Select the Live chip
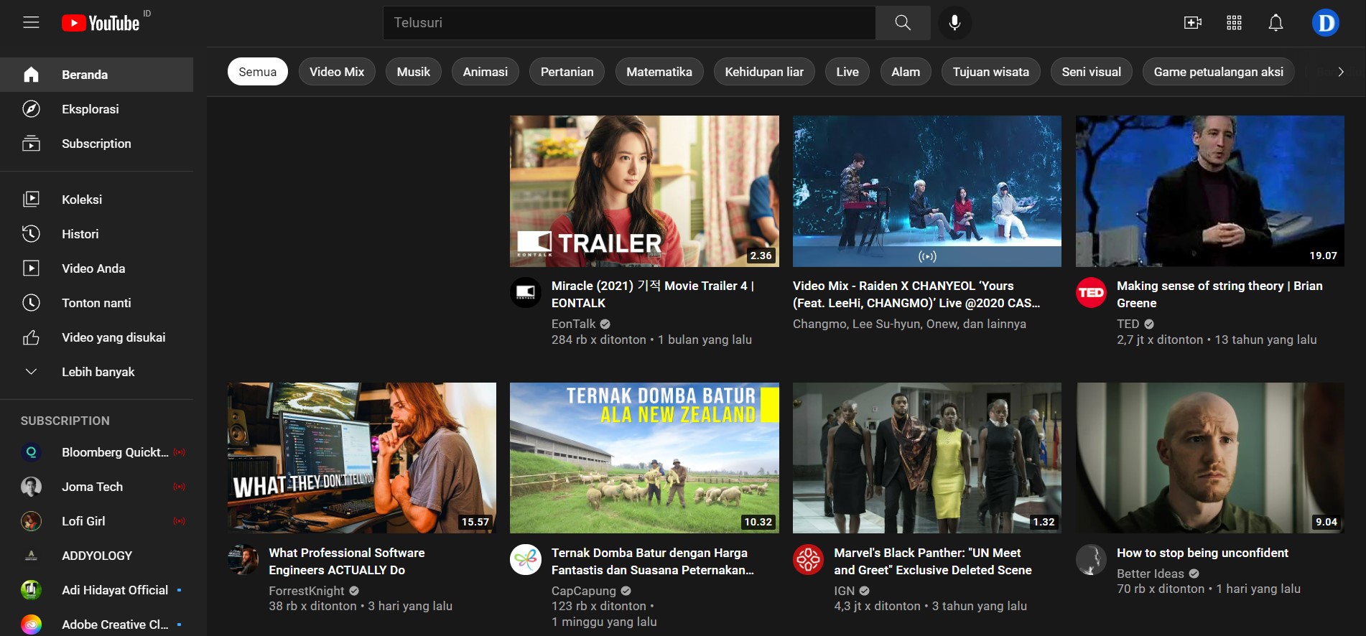The image size is (1366, 636). pos(847,72)
